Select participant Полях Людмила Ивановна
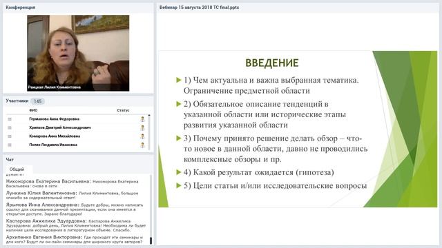Screen dimensions: 442x248 coord(53,145)
